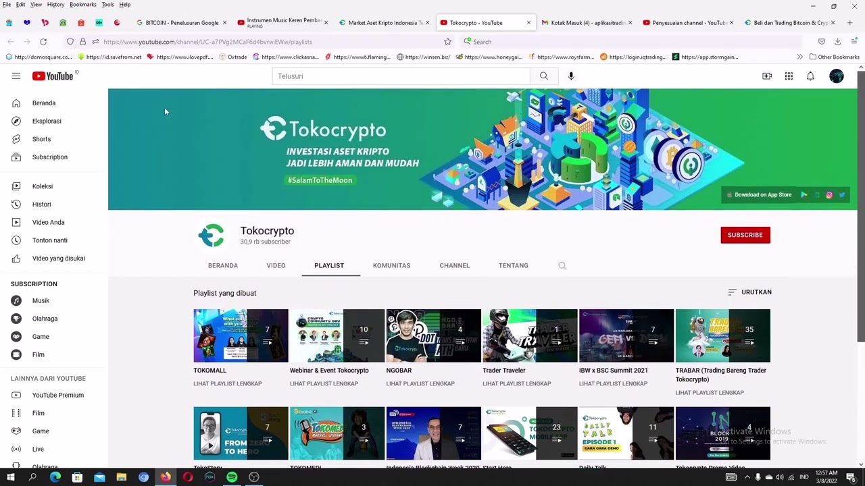Open NGOBAR full playlist link
Image resolution: width=865 pixels, height=486 pixels.
420,384
